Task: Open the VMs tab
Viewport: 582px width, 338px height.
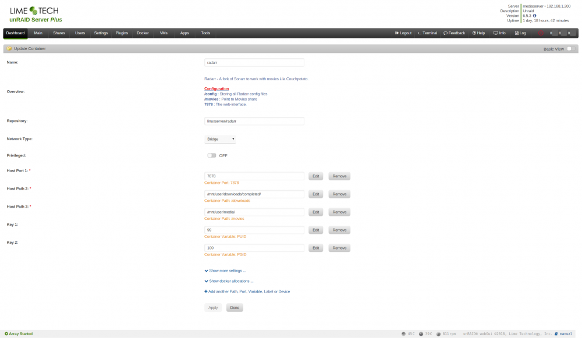Action: click(164, 33)
